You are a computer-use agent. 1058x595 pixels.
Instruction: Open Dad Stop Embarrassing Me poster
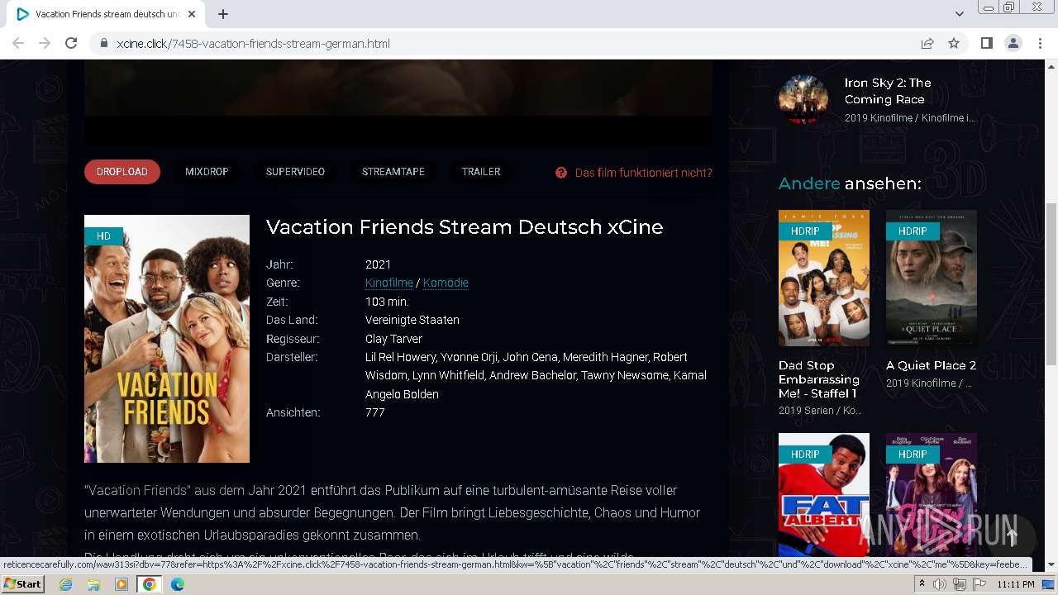pos(824,278)
